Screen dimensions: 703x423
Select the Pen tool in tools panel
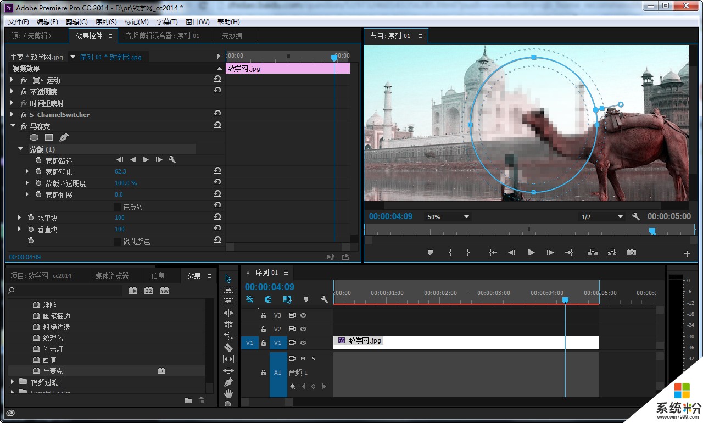(228, 382)
